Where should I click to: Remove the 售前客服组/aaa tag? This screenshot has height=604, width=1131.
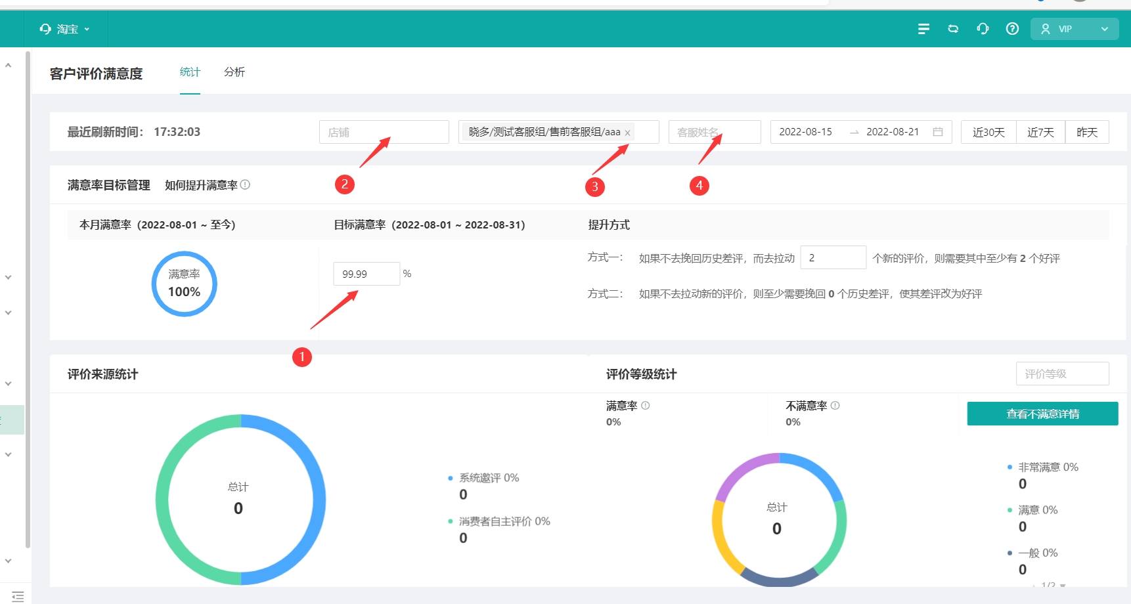pyautogui.click(x=627, y=133)
